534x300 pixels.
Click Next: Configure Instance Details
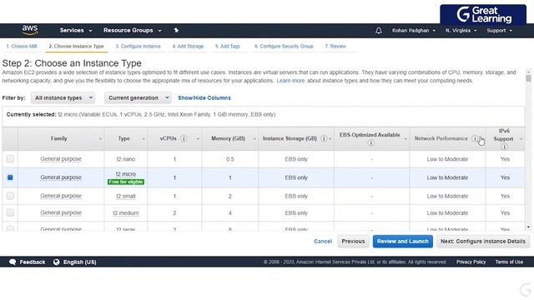point(483,241)
